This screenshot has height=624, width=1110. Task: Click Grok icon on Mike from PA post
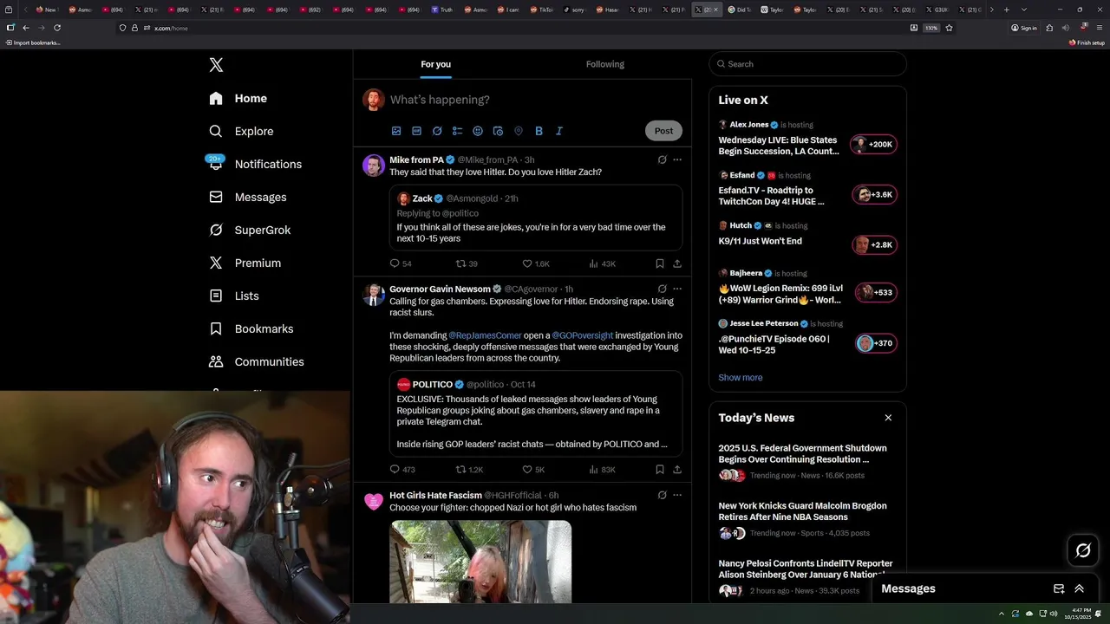(x=662, y=159)
